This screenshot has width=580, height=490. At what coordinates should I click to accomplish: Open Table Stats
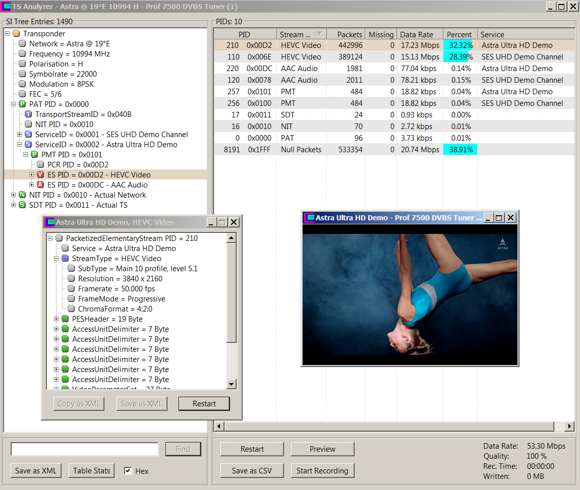[91, 471]
